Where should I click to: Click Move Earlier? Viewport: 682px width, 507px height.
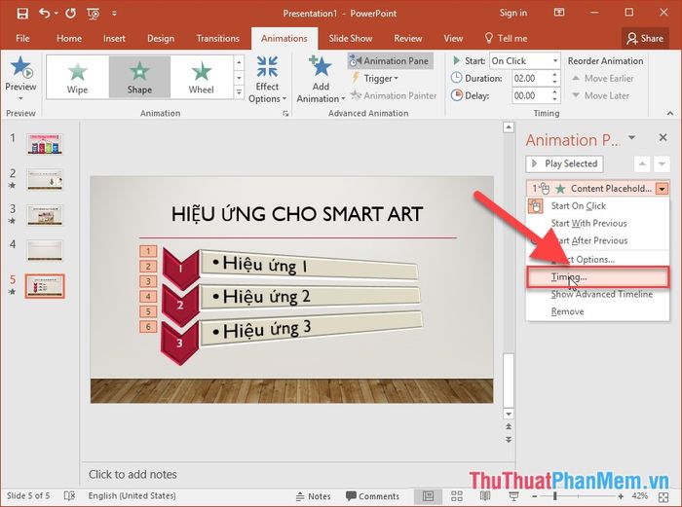click(x=603, y=79)
